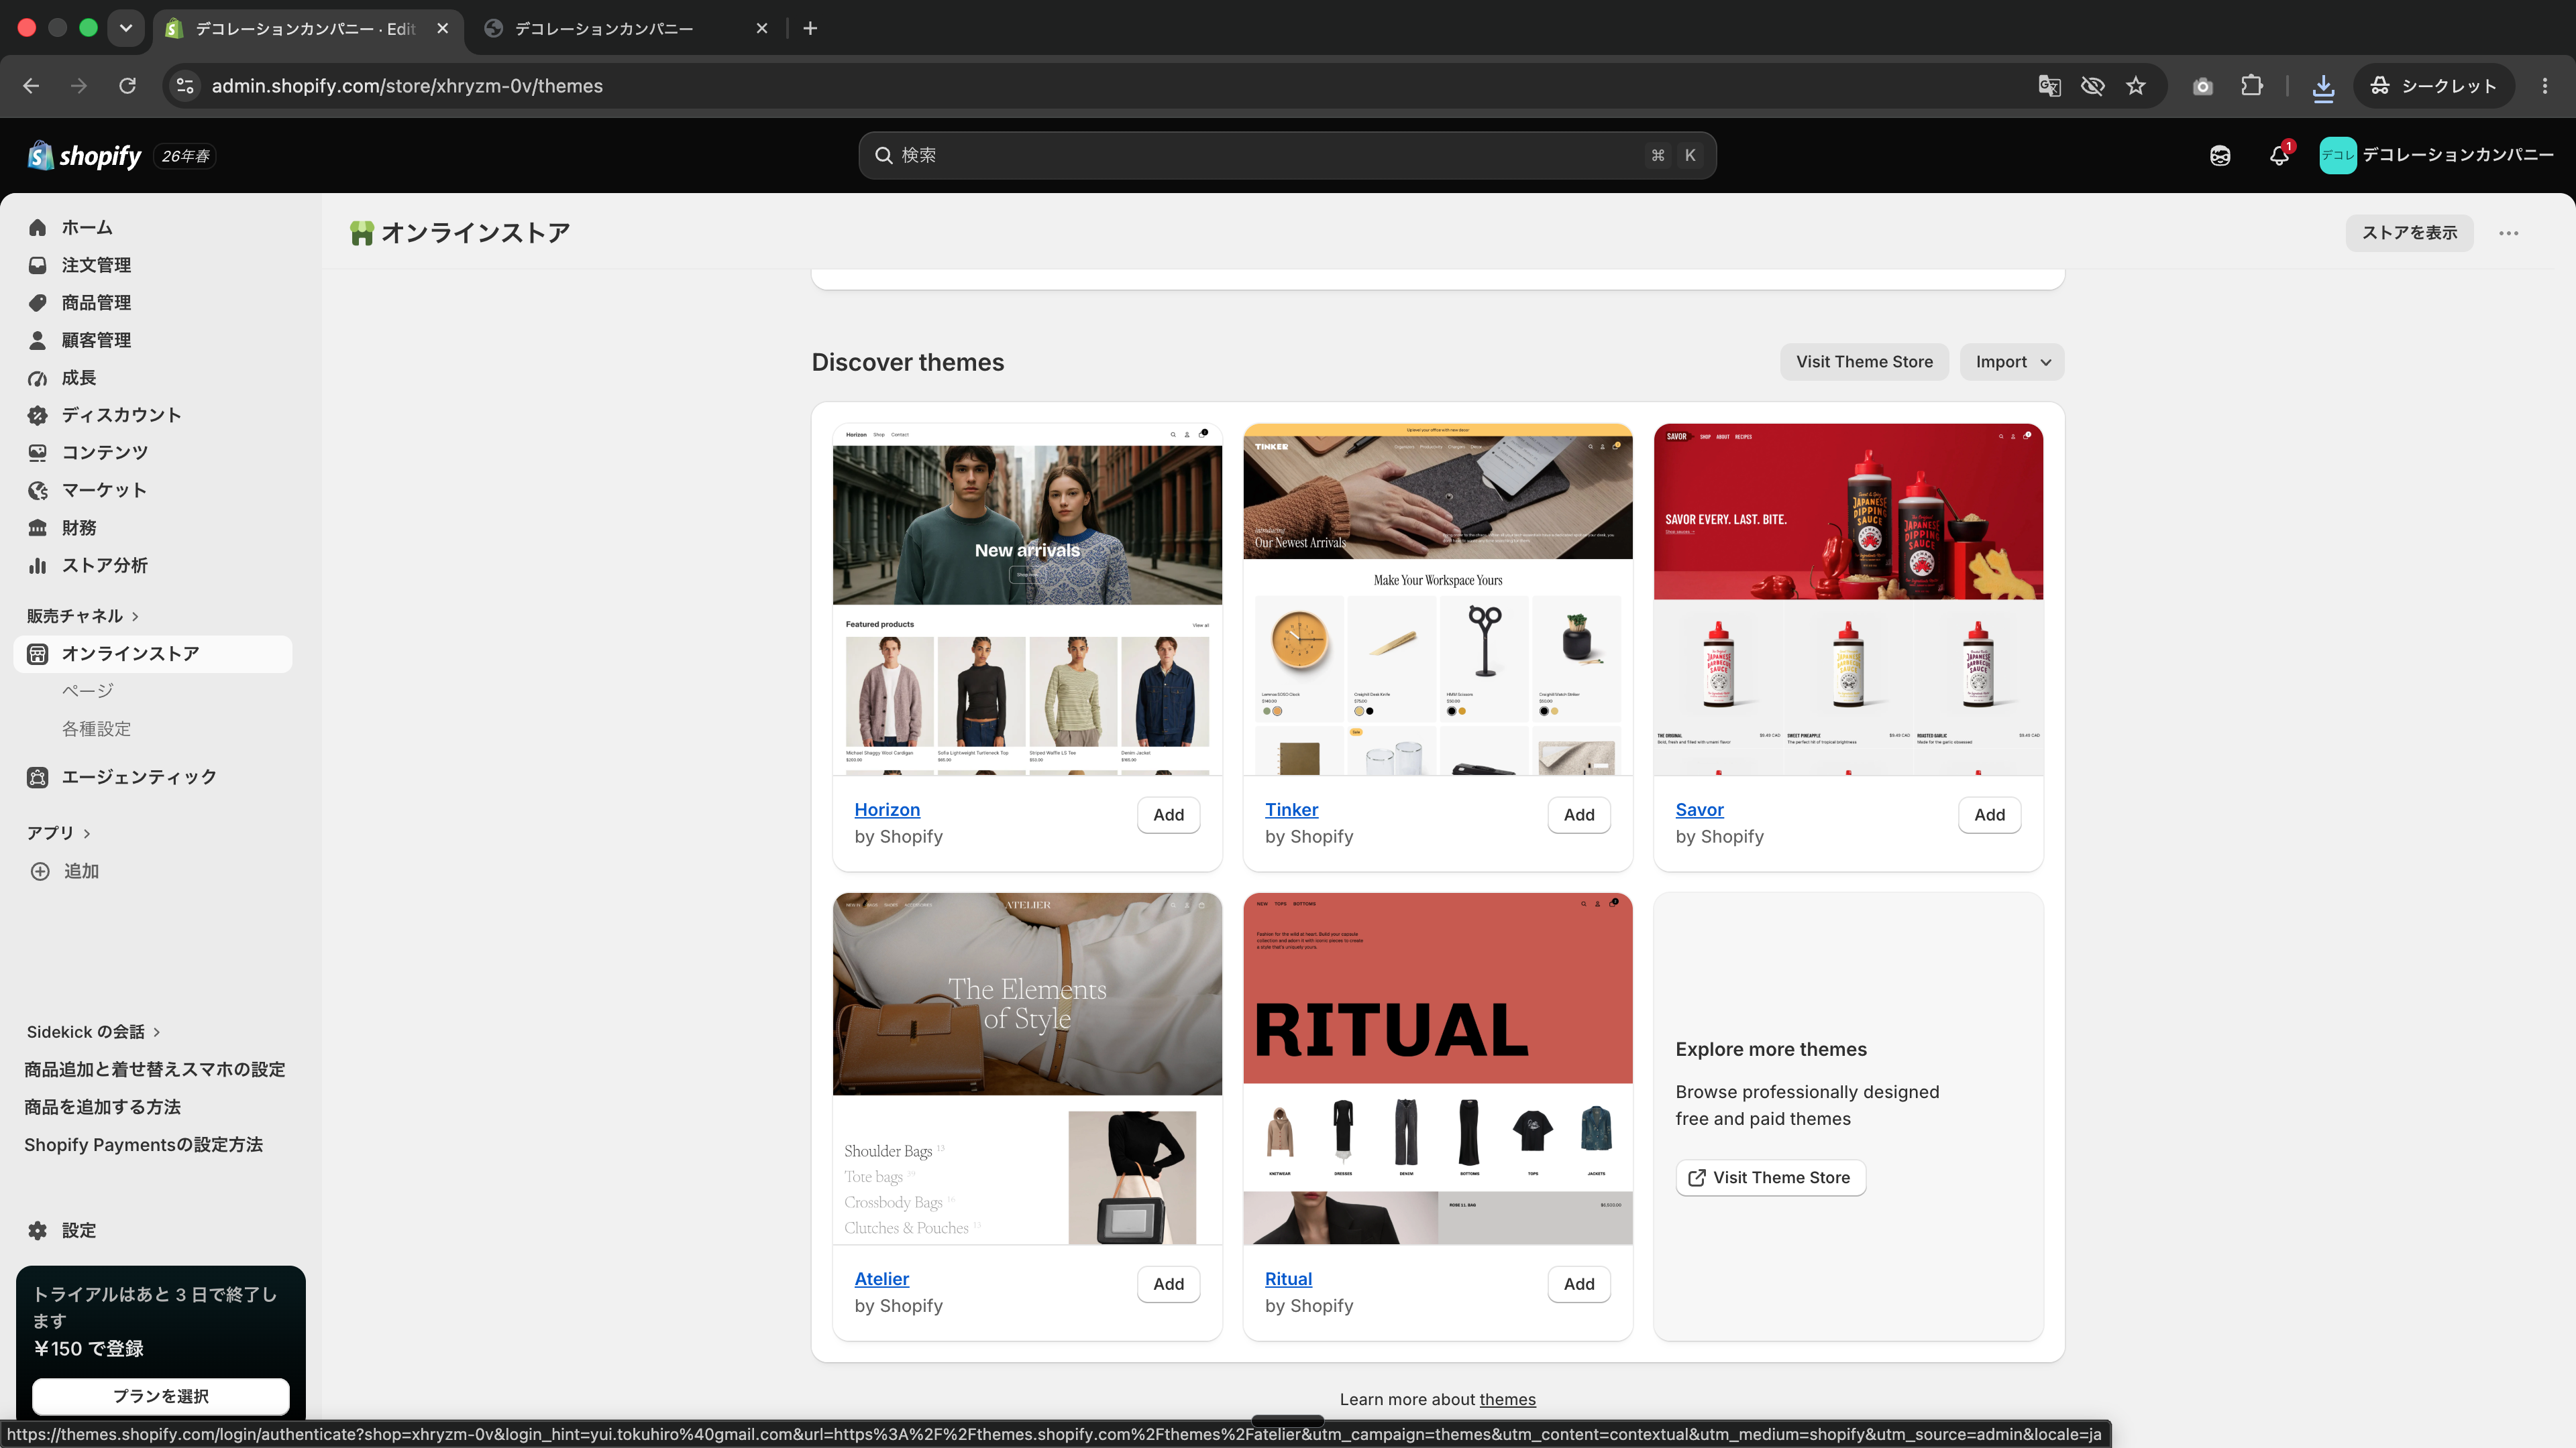Image resolution: width=2576 pixels, height=1448 pixels.
Task: Click the translate page icon
Action: 2049,86
